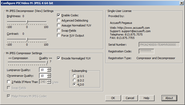
Task: Open the About dialog
Action: point(169,98)
